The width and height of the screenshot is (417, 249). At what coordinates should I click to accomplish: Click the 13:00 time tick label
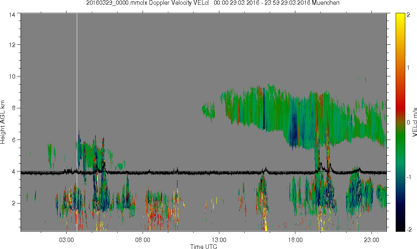pyautogui.click(x=219, y=240)
